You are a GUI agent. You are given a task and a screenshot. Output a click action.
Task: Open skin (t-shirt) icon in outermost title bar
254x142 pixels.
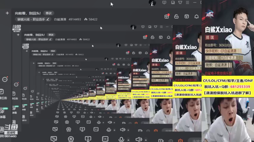[180, 3]
